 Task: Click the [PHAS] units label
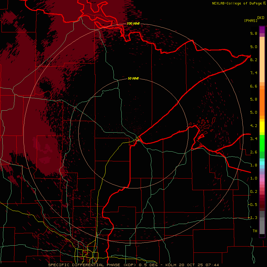click(x=251, y=20)
